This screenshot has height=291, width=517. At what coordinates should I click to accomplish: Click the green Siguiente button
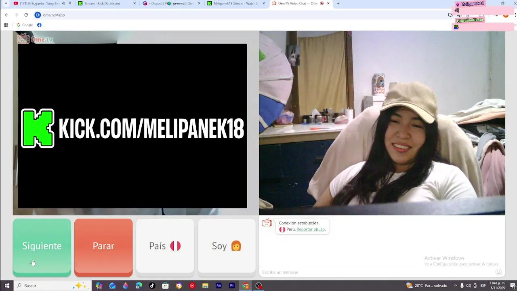point(42,247)
